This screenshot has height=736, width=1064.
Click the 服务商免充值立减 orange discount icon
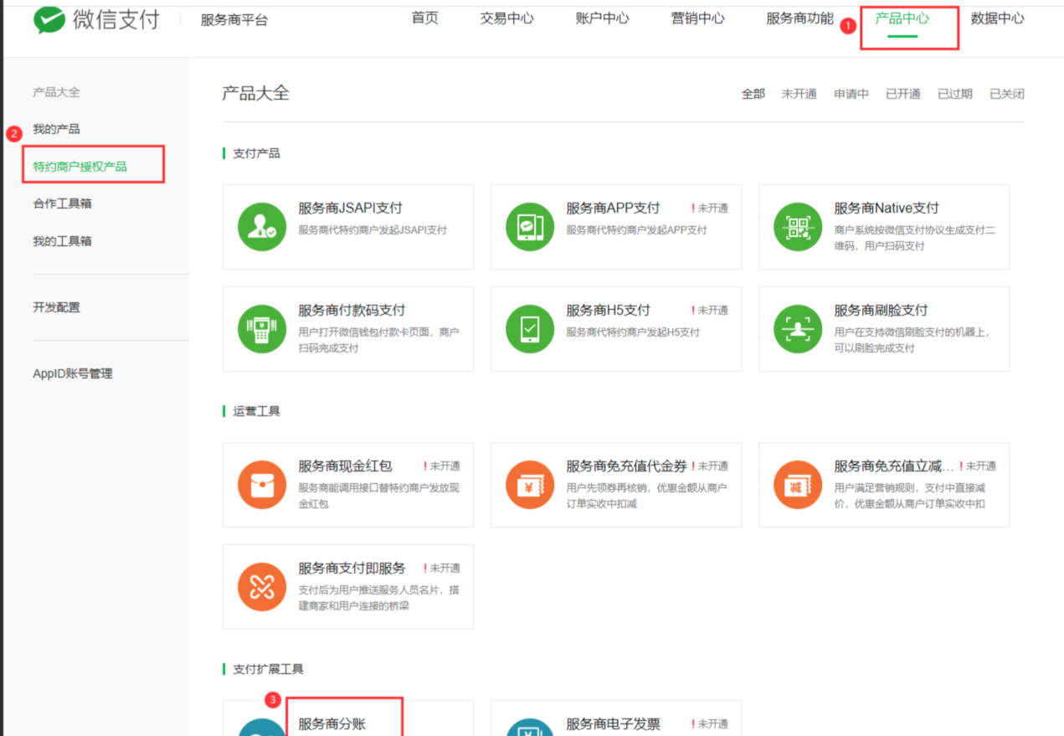(798, 485)
